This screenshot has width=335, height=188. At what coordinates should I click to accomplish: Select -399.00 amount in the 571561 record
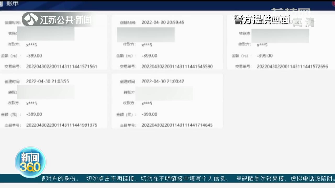point(34,56)
